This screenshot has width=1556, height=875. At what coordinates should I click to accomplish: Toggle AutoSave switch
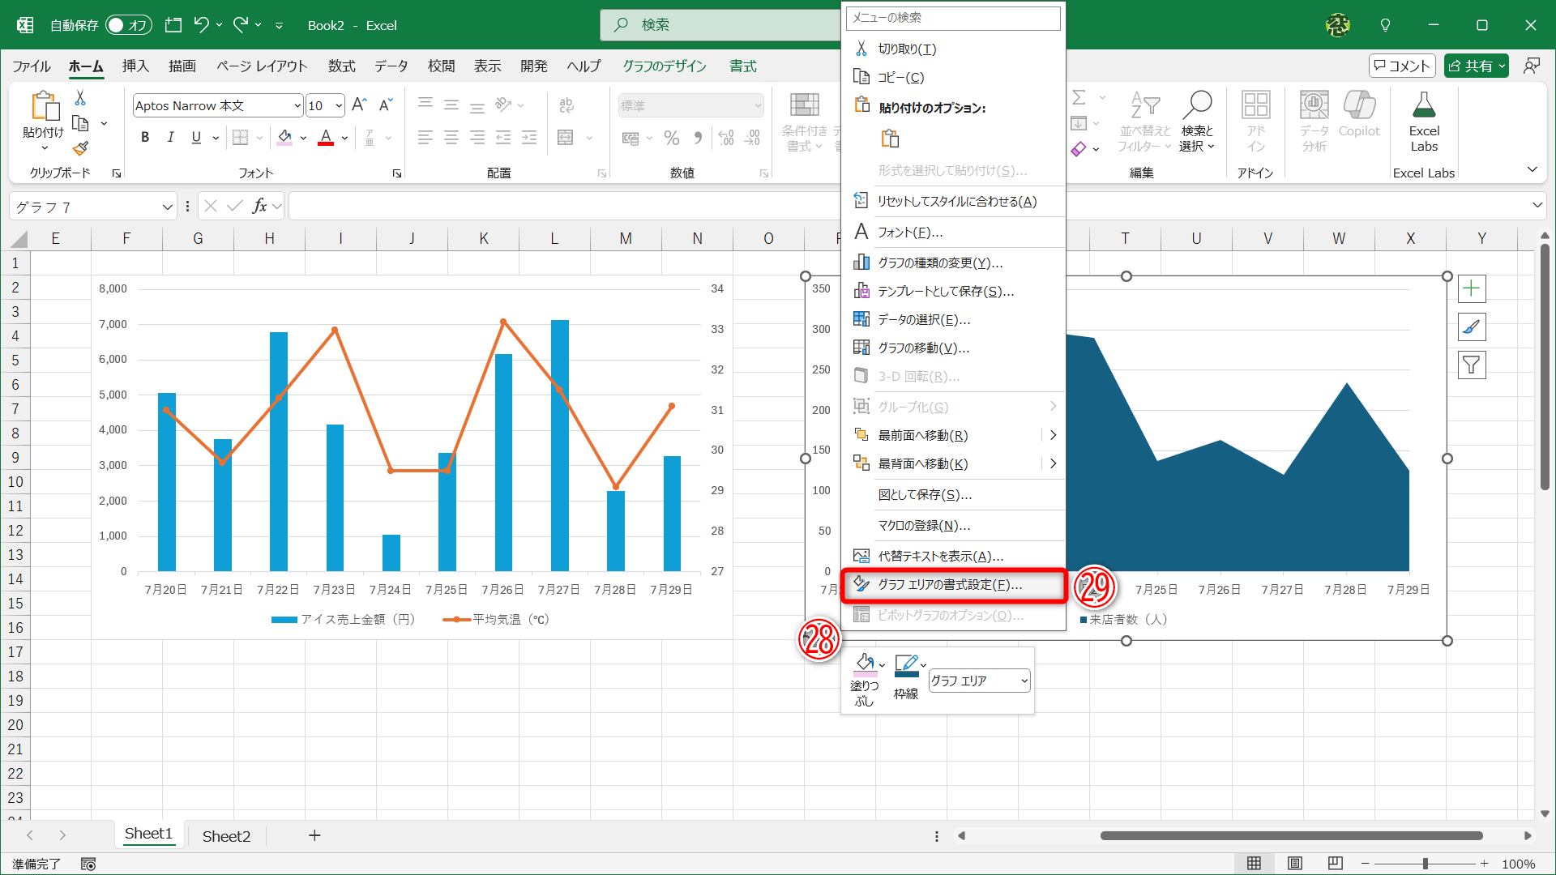128,25
